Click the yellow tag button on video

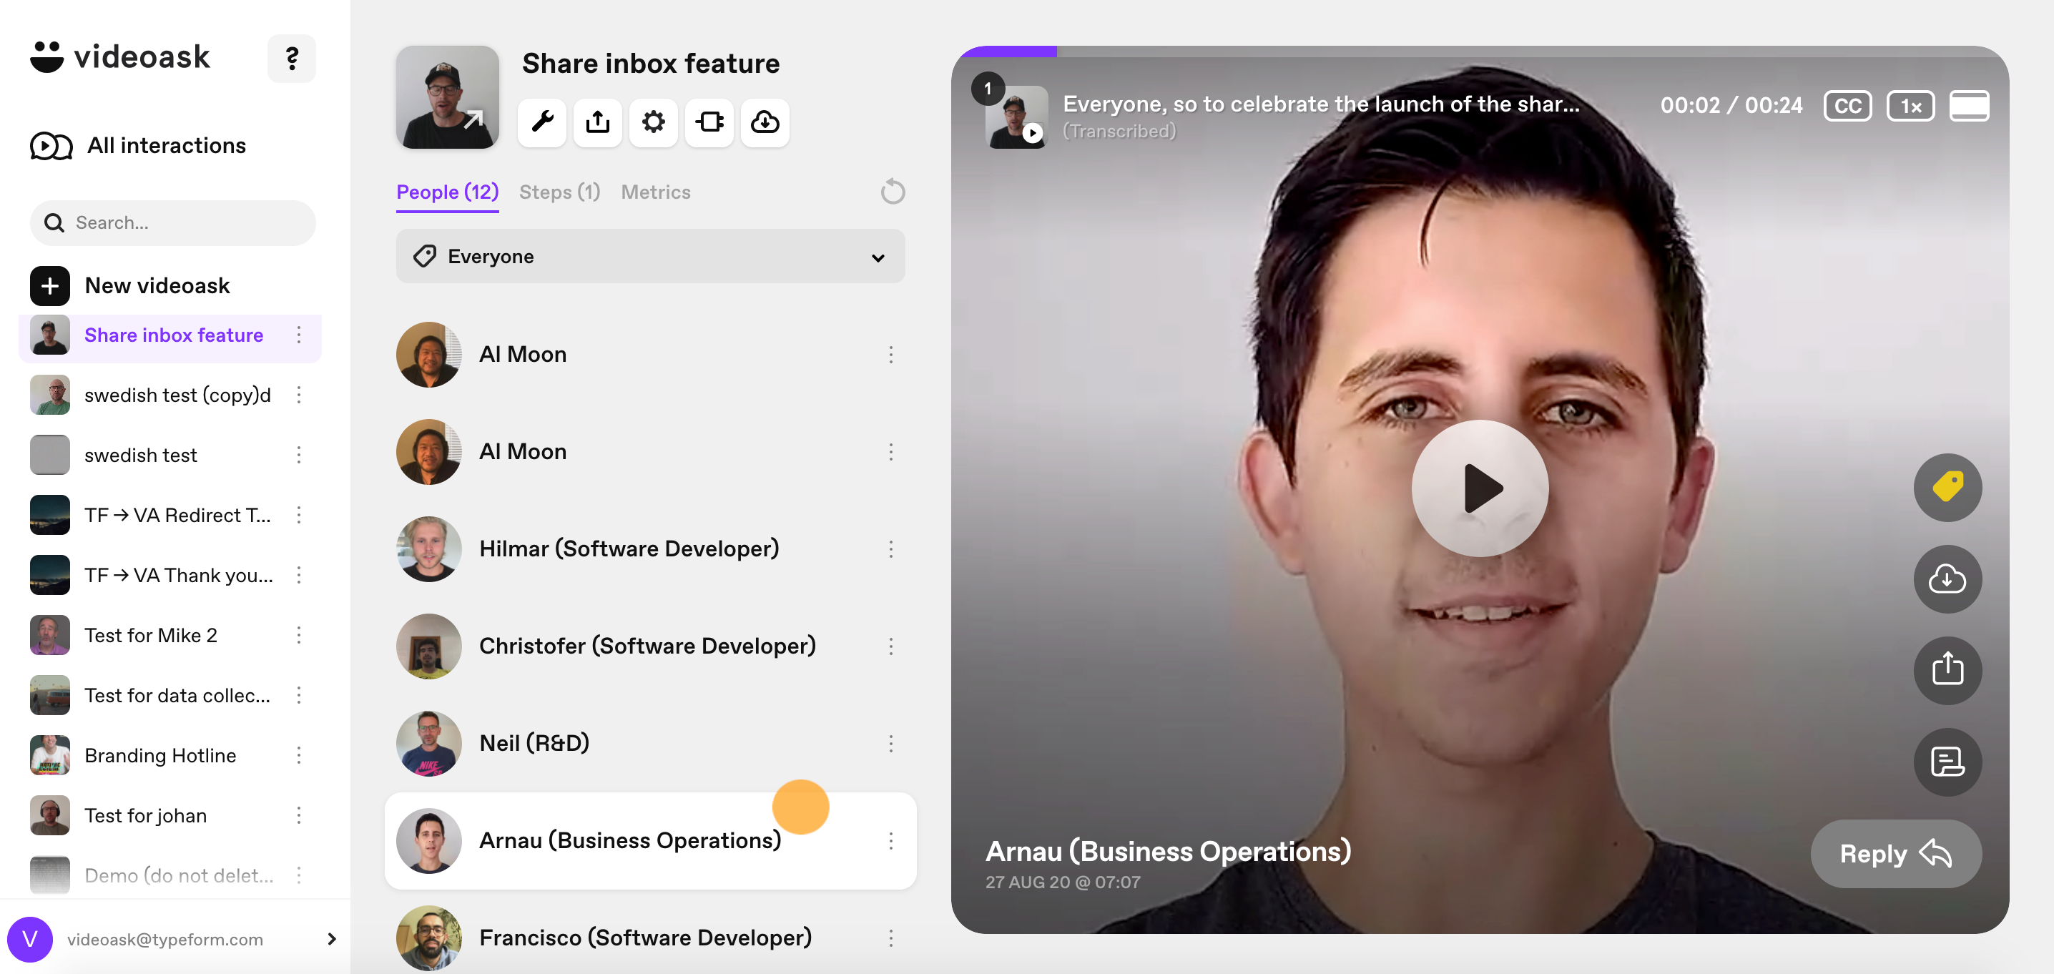[x=1947, y=487]
